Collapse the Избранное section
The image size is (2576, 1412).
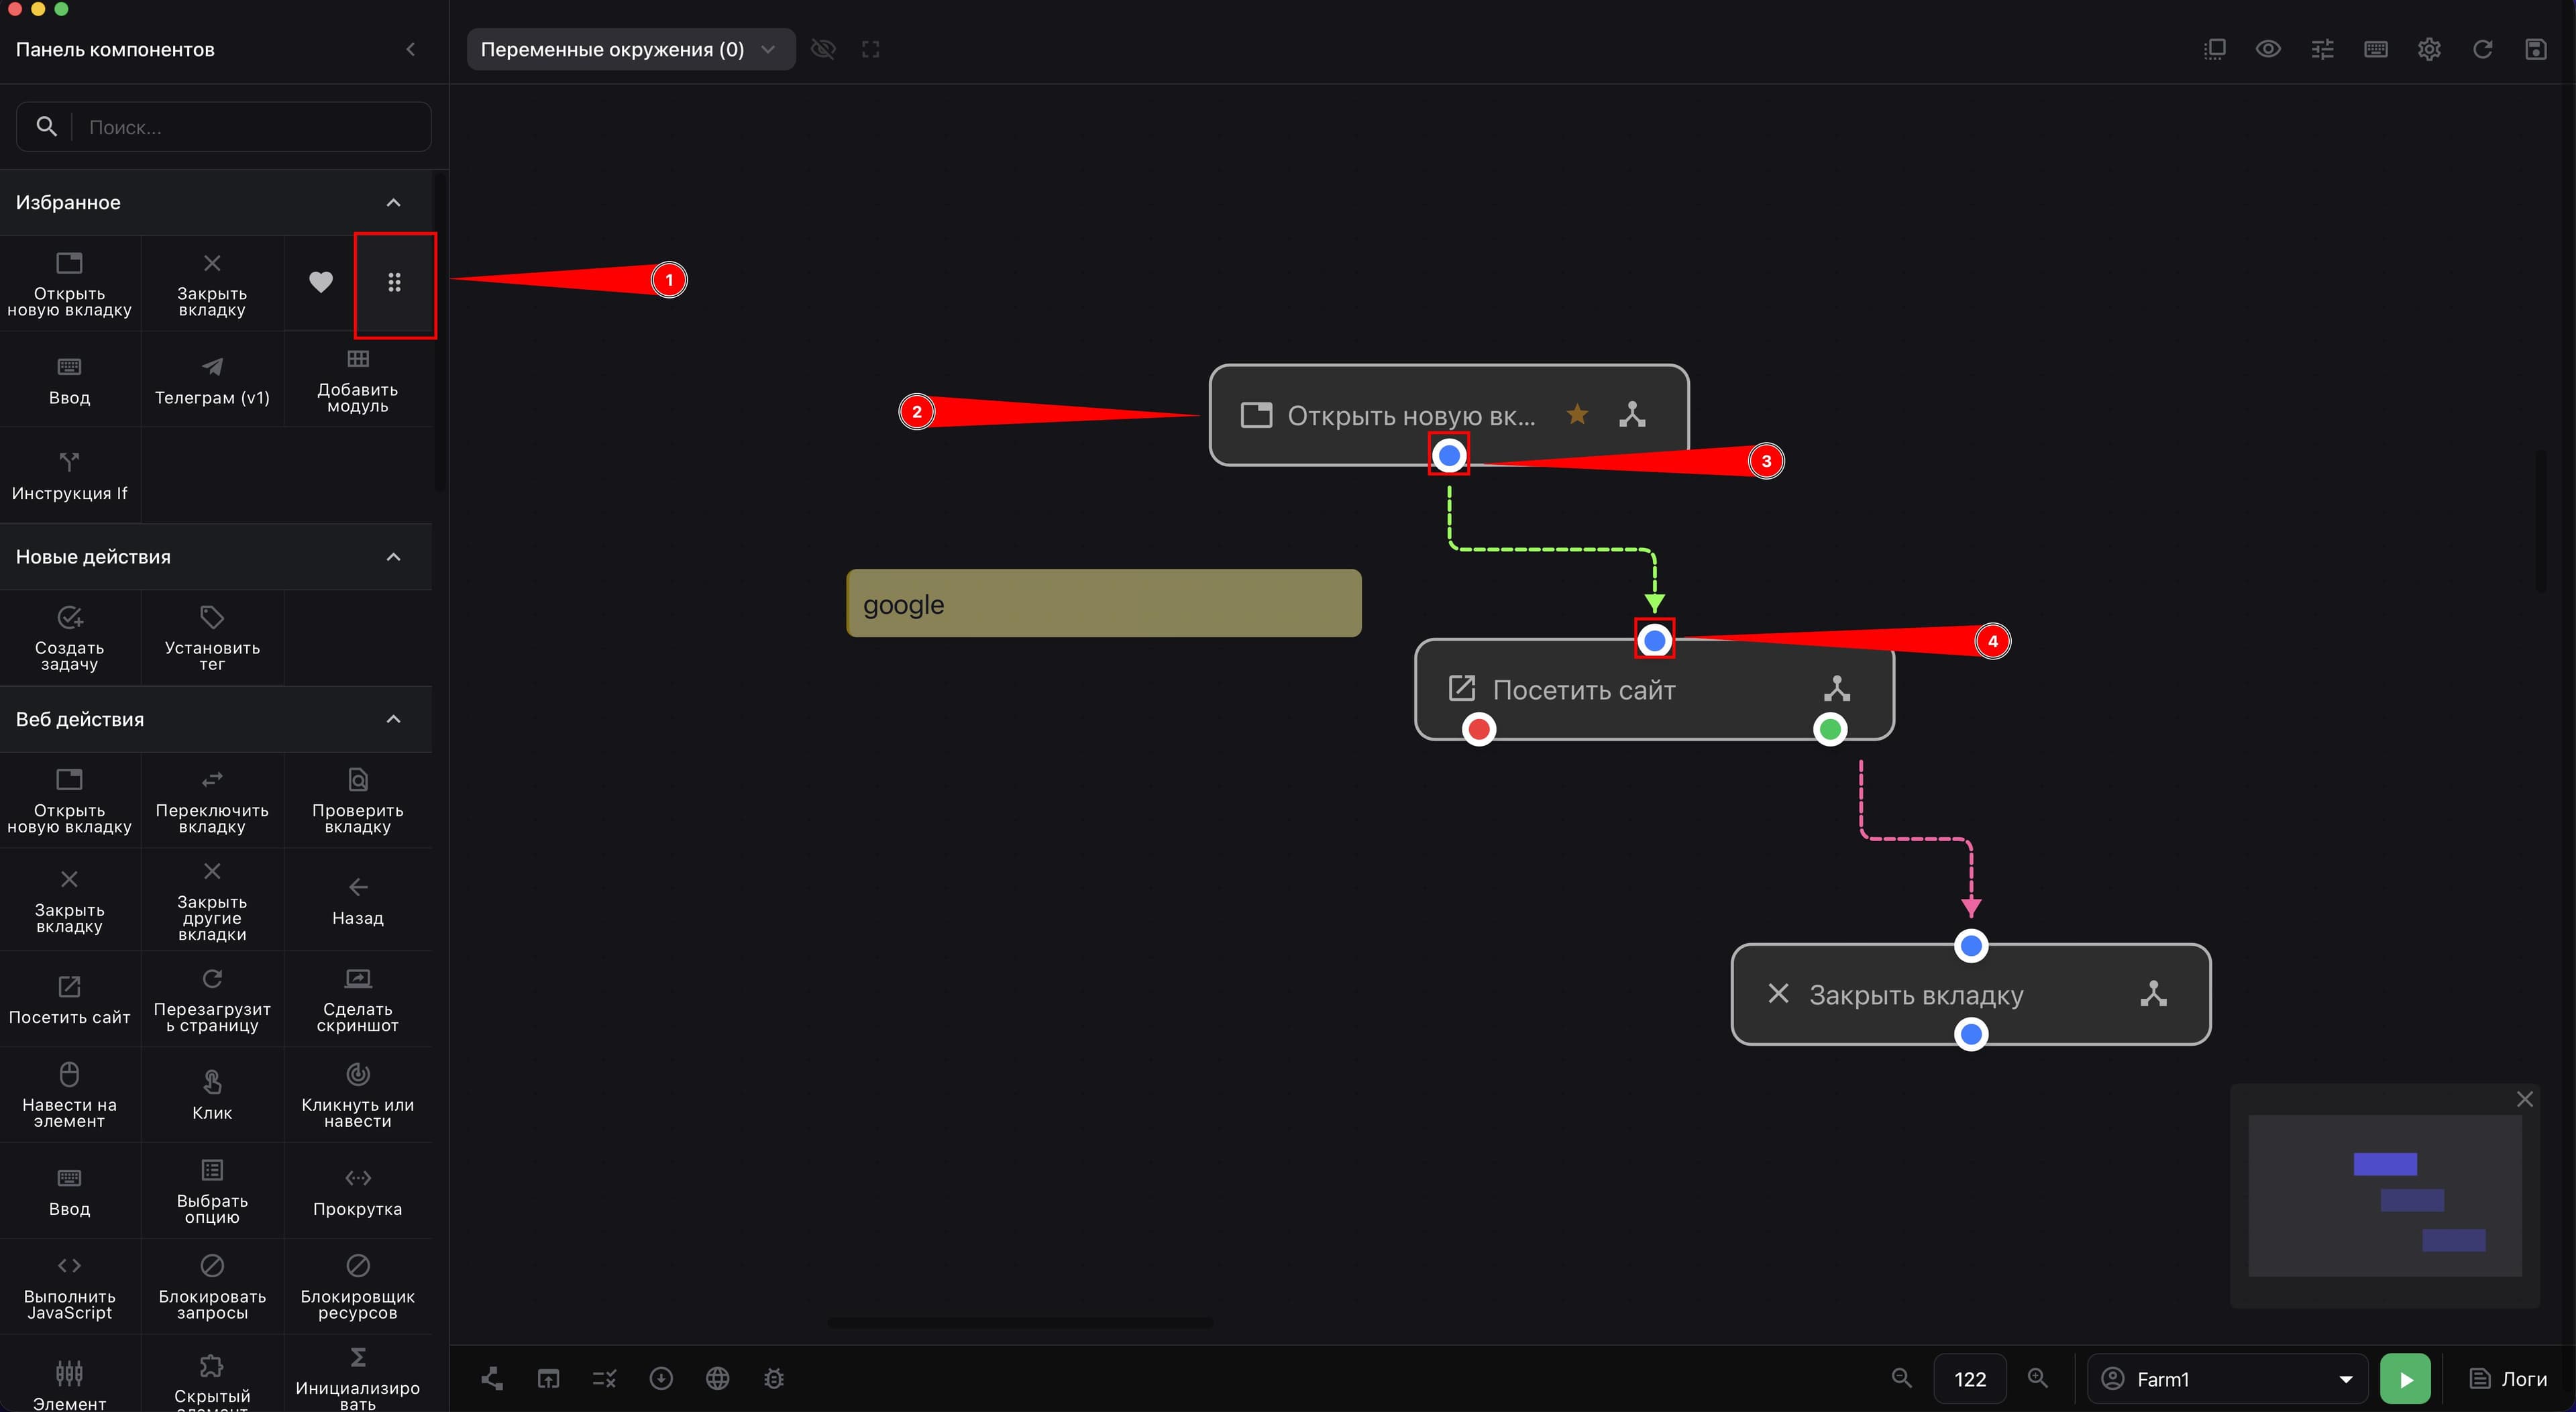[393, 202]
